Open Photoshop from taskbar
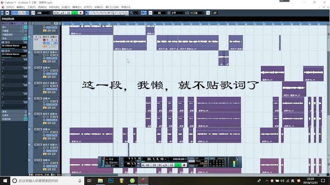The height and width of the screenshot is (185, 330). 111,180
